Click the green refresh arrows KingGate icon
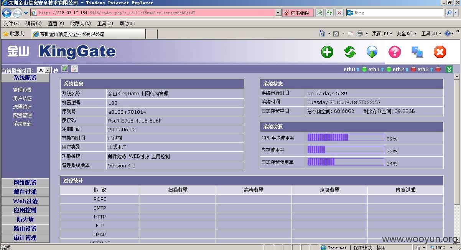Screen dimensions: 461x250 pos(349,52)
